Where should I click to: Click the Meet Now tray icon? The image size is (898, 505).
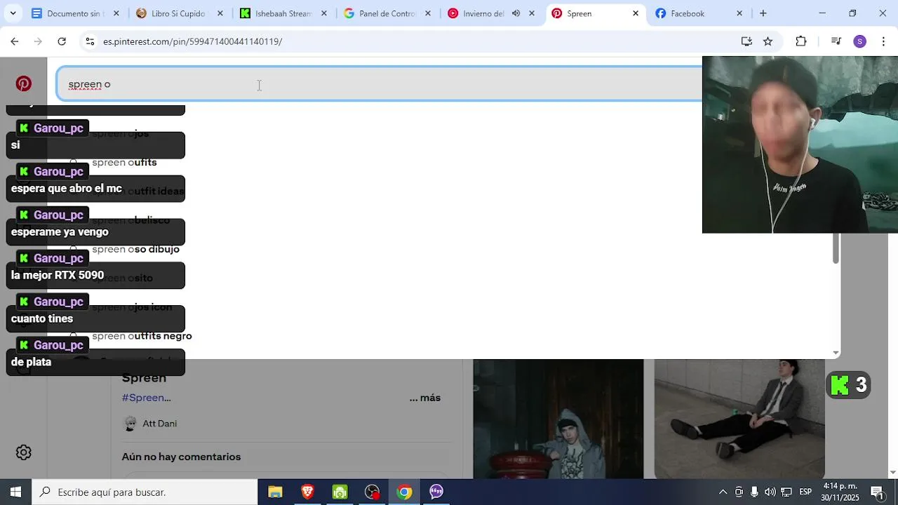click(x=739, y=492)
